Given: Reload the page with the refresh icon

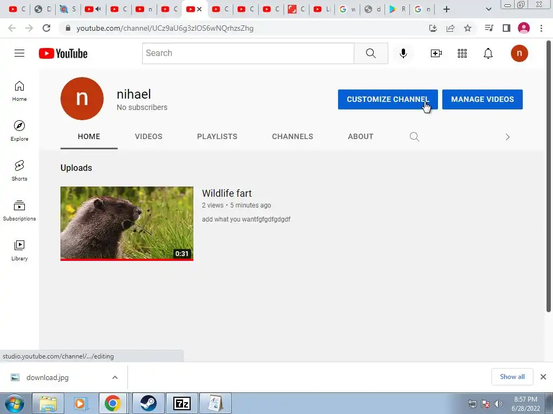Looking at the screenshot, I should 46,28.
